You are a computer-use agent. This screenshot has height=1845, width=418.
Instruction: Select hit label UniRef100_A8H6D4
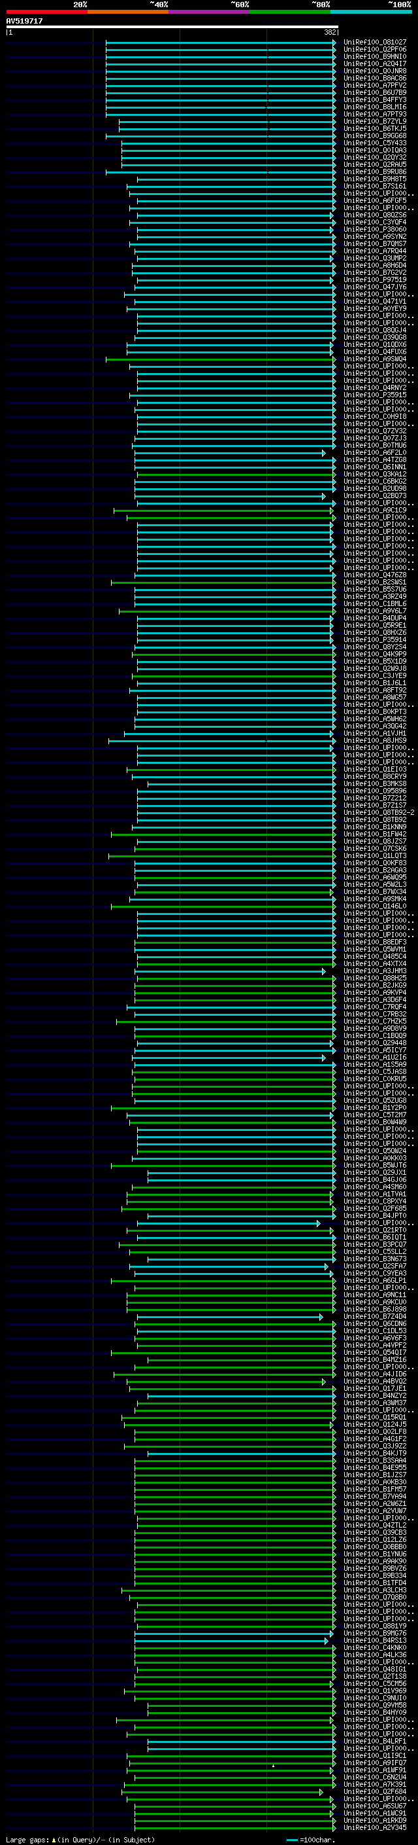[375, 266]
